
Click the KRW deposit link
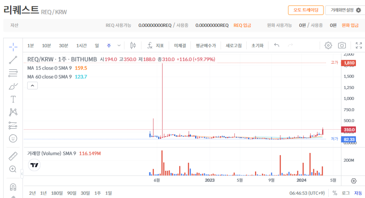click(350, 25)
